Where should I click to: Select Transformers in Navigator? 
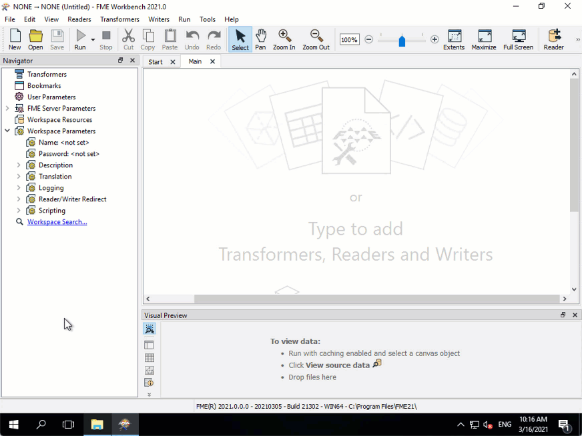(47, 74)
